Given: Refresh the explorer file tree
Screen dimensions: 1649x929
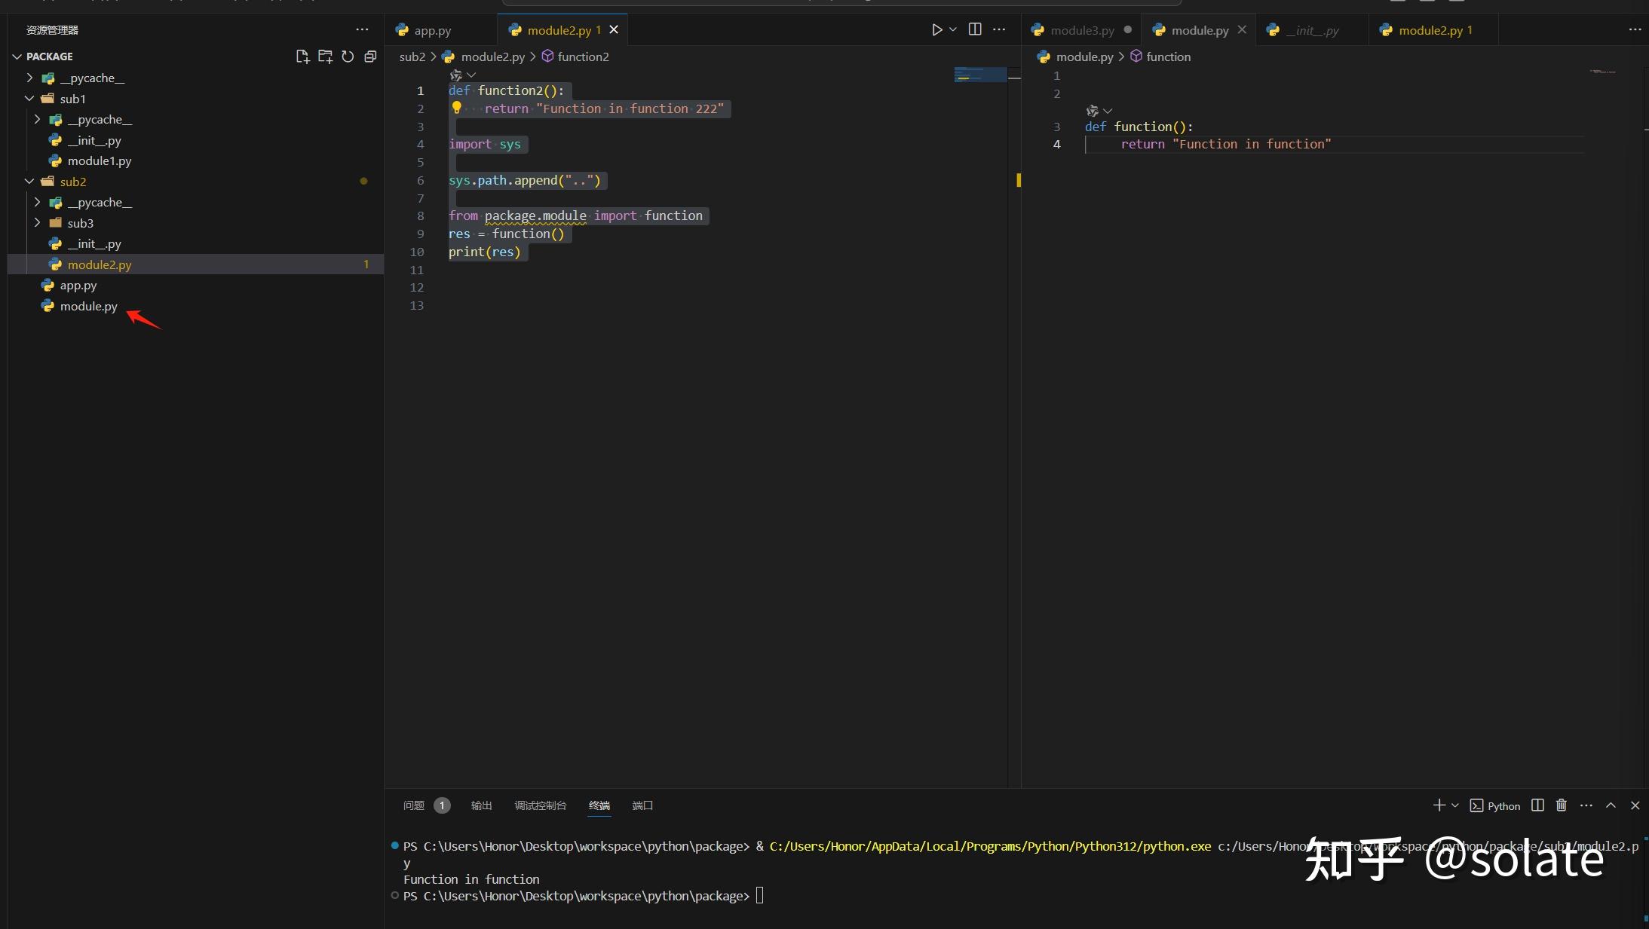Looking at the screenshot, I should point(348,57).
